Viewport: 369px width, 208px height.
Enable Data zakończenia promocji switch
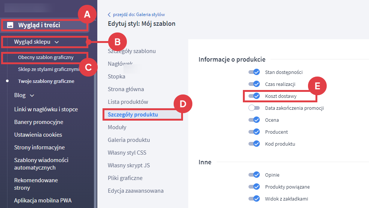[x=254, y=108]
